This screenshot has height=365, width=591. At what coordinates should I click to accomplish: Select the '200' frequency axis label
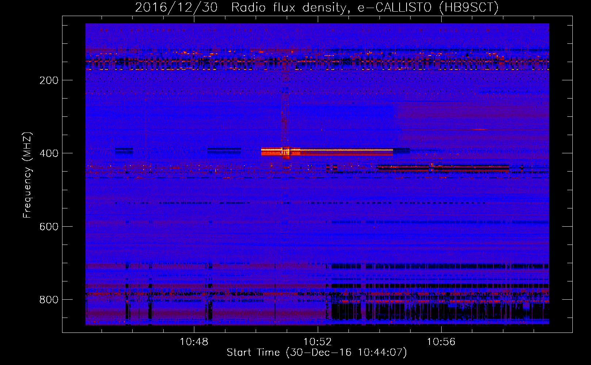point(49,80)
